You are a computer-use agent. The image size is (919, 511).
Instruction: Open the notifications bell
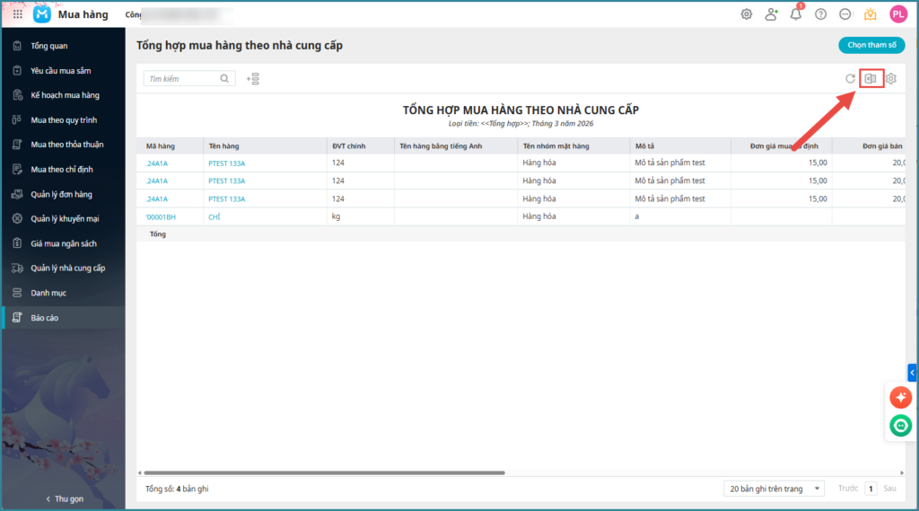point(795,14)
